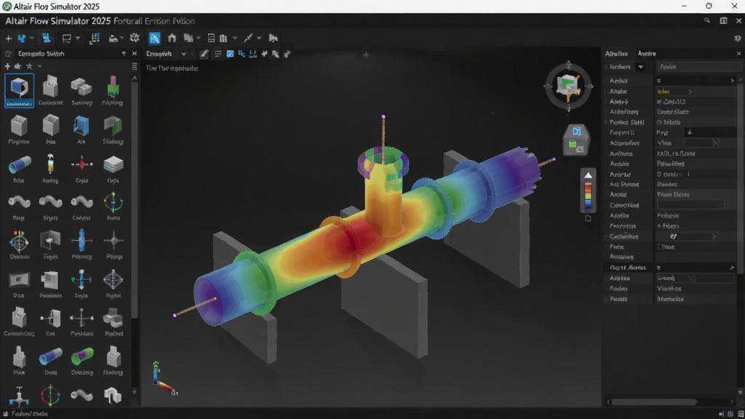Image resolution: width=745 pixels, height=419 pixels.
Task: Choose the blue T-pipe component in bottom row
Action: (x=19, y=396)
